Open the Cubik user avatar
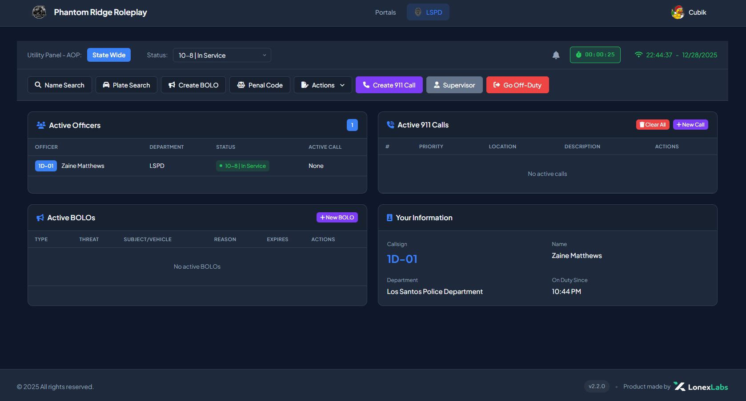Viewport: 746px width, 401px height. click(678, 12)
